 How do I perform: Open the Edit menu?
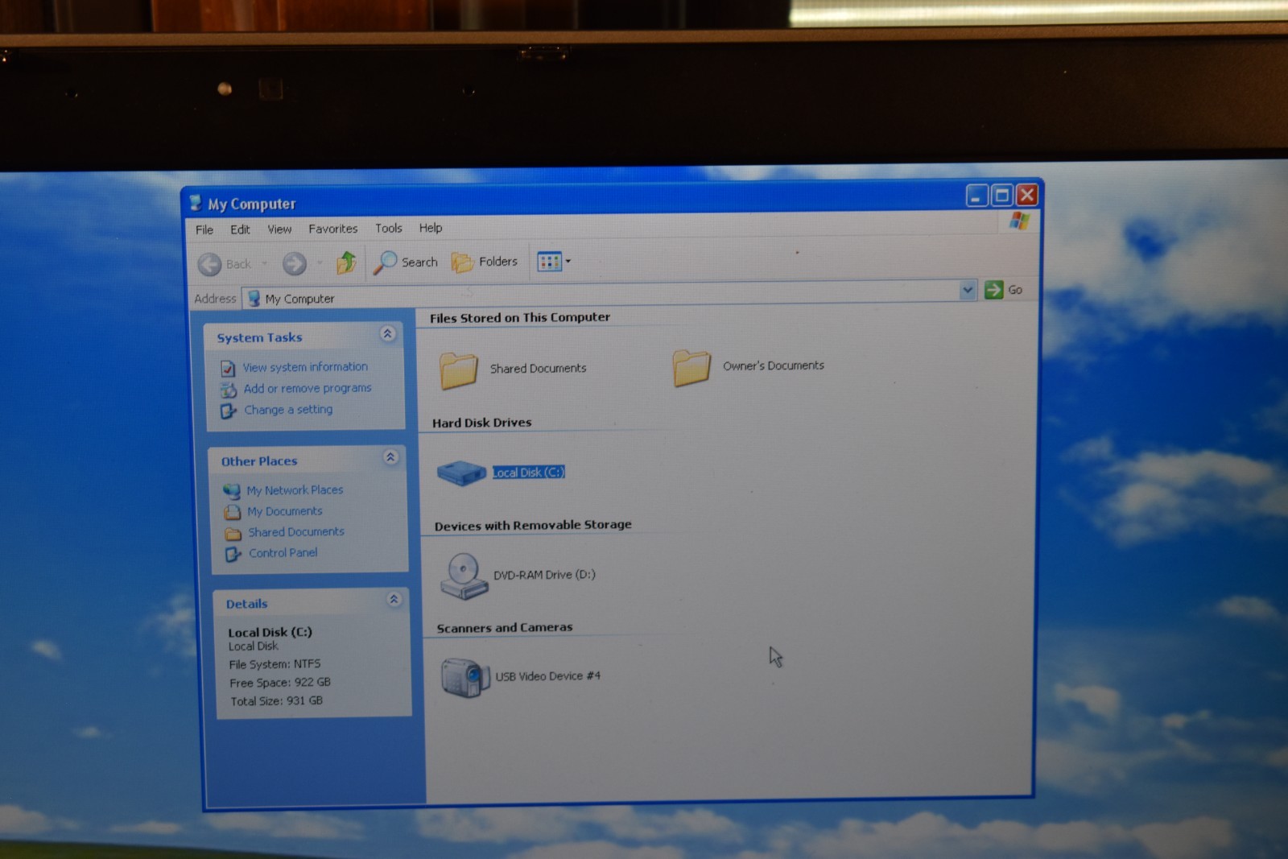240,229
